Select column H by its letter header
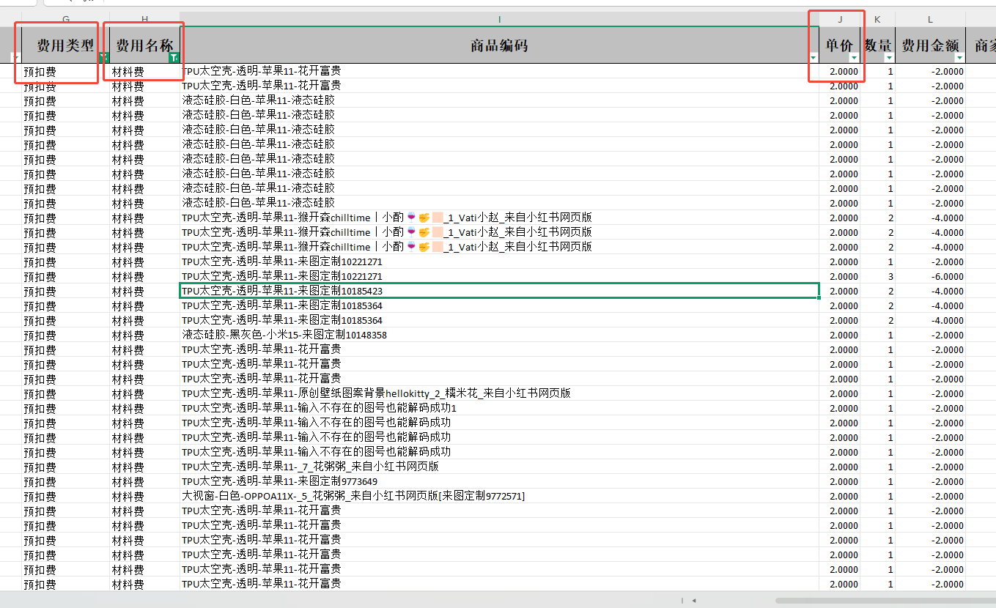The height and width of the screenshot is (608, 996). 144,19
